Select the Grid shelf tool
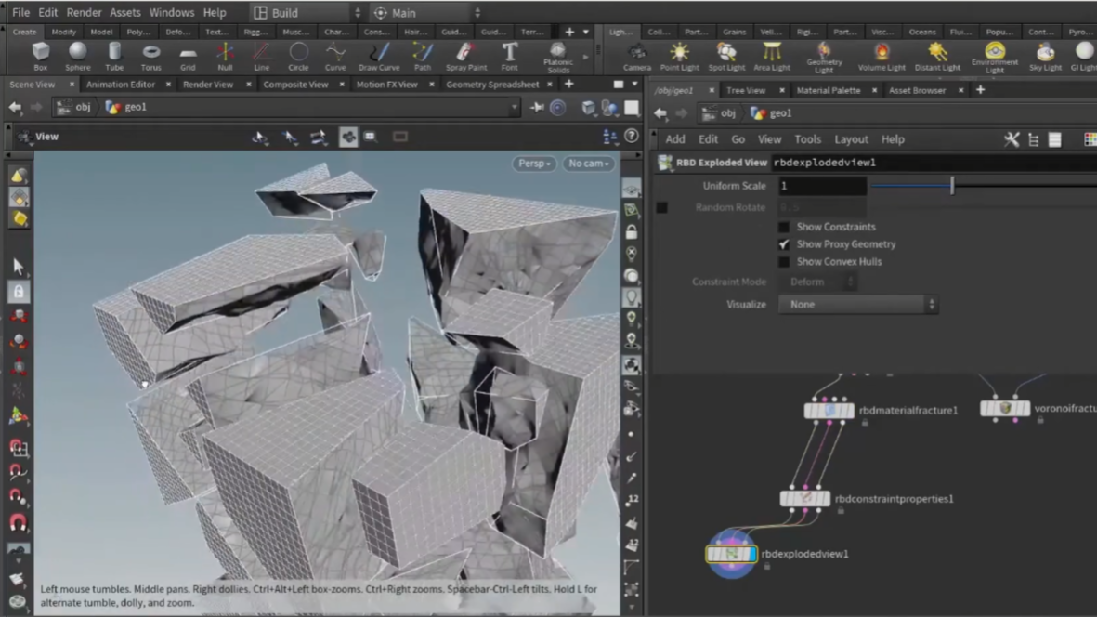Image resolution: width=1097 pixels, height=617 pixels. coord(188,56)
